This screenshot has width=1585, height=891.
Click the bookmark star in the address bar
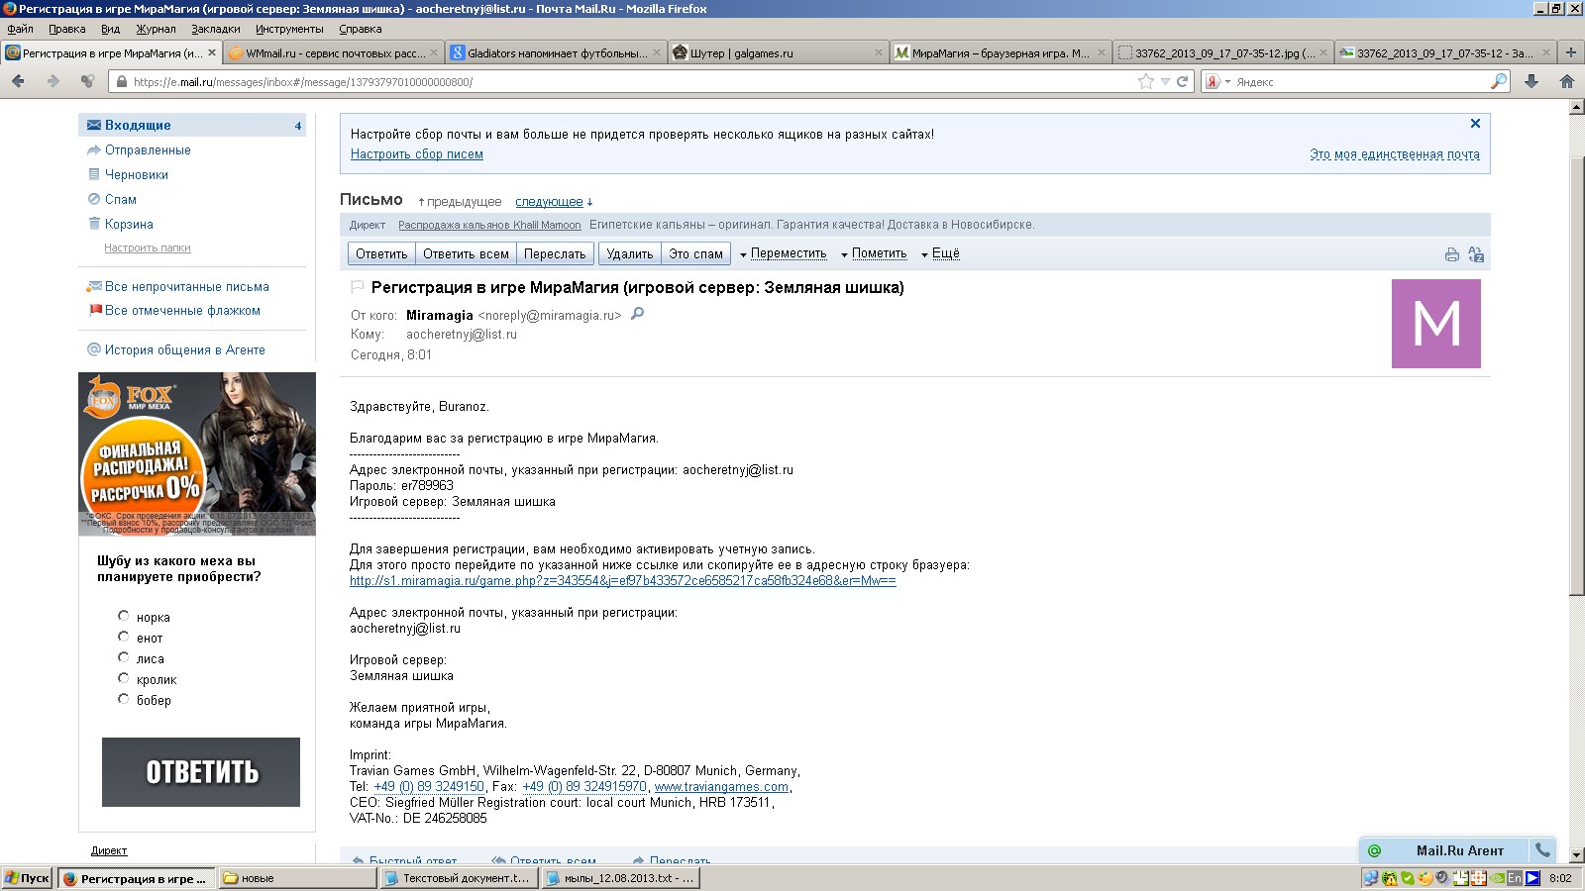click(x=1146, y=81)
